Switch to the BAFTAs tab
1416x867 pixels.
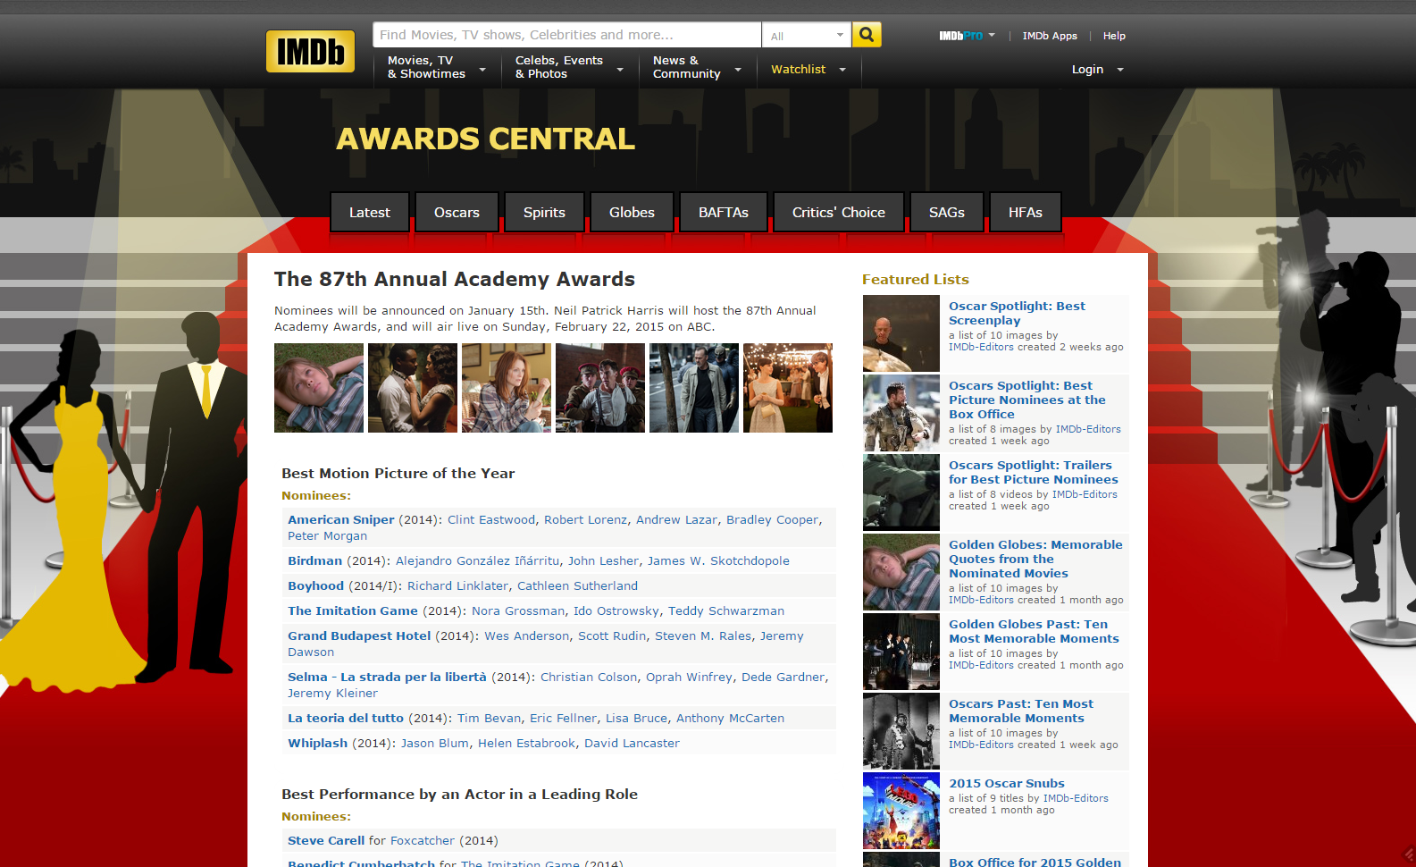click(724, 213)
